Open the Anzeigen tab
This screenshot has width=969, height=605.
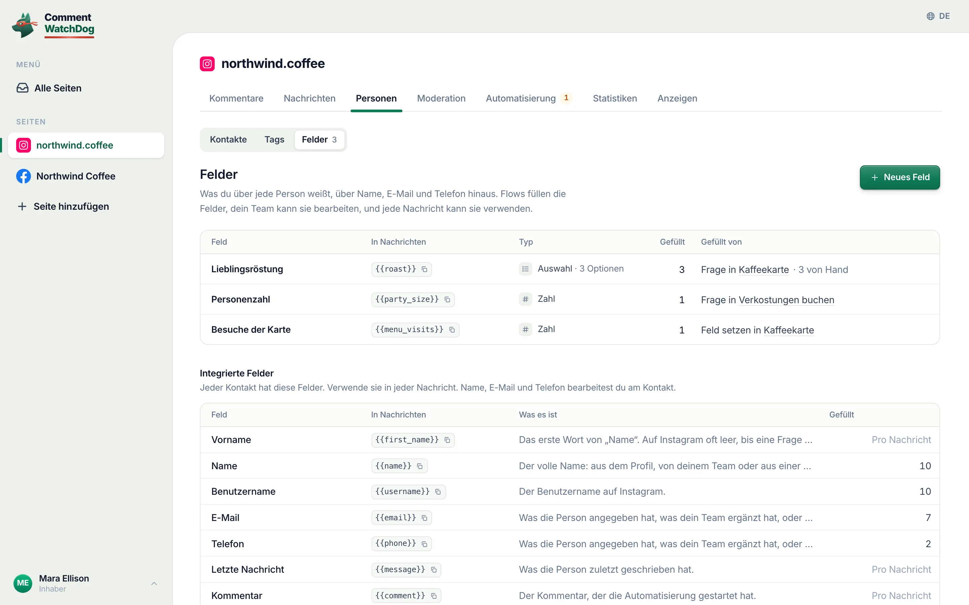tap(677, 98)
